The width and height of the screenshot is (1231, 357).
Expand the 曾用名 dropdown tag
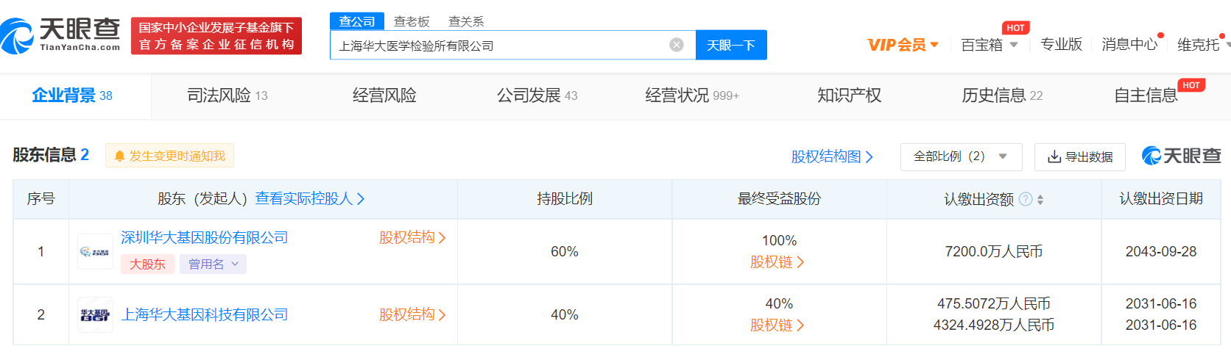coord(213,264)
